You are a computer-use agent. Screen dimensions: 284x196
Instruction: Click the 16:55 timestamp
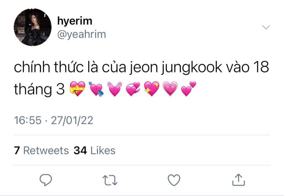tap(28, 120)
